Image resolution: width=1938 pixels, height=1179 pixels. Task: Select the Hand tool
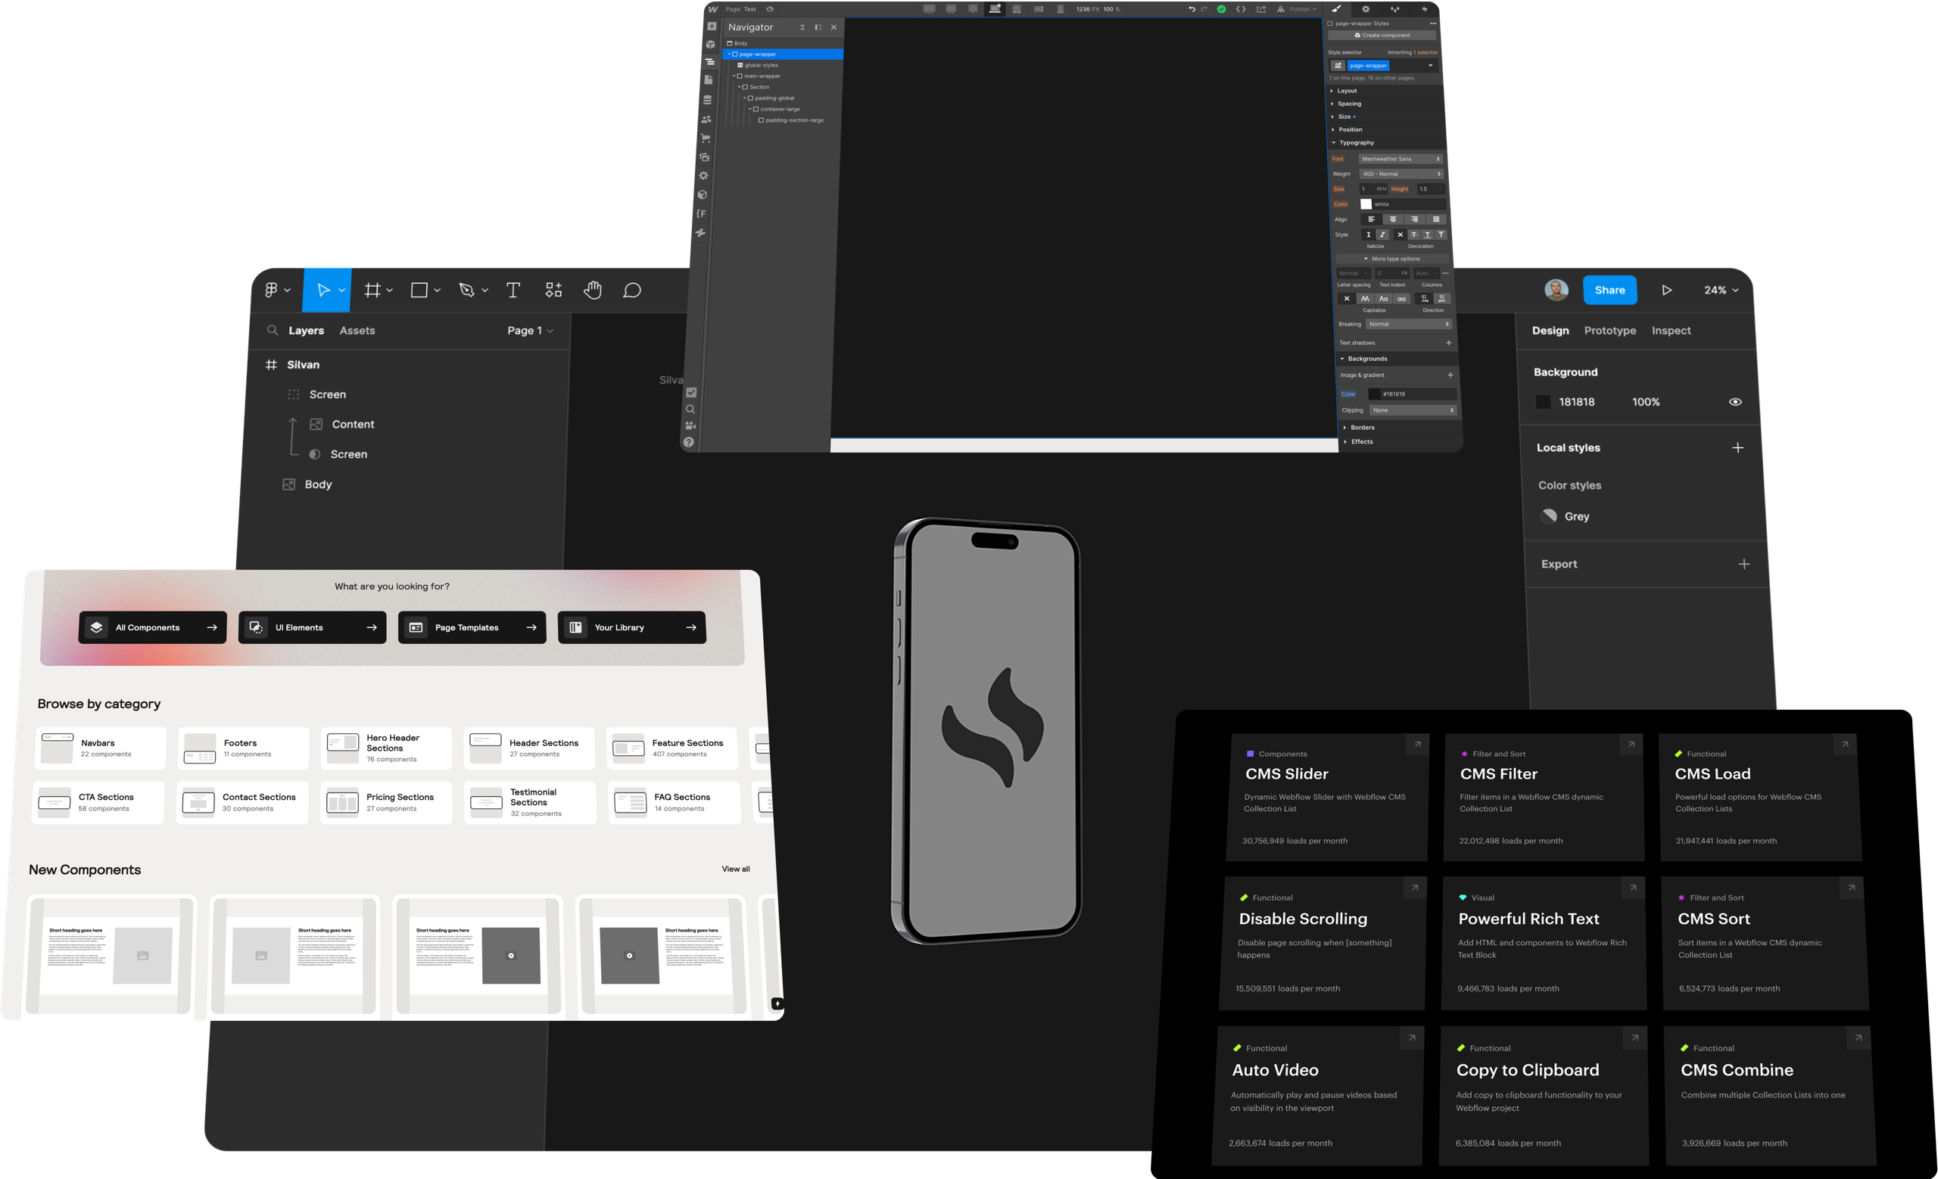coord(592,290)
